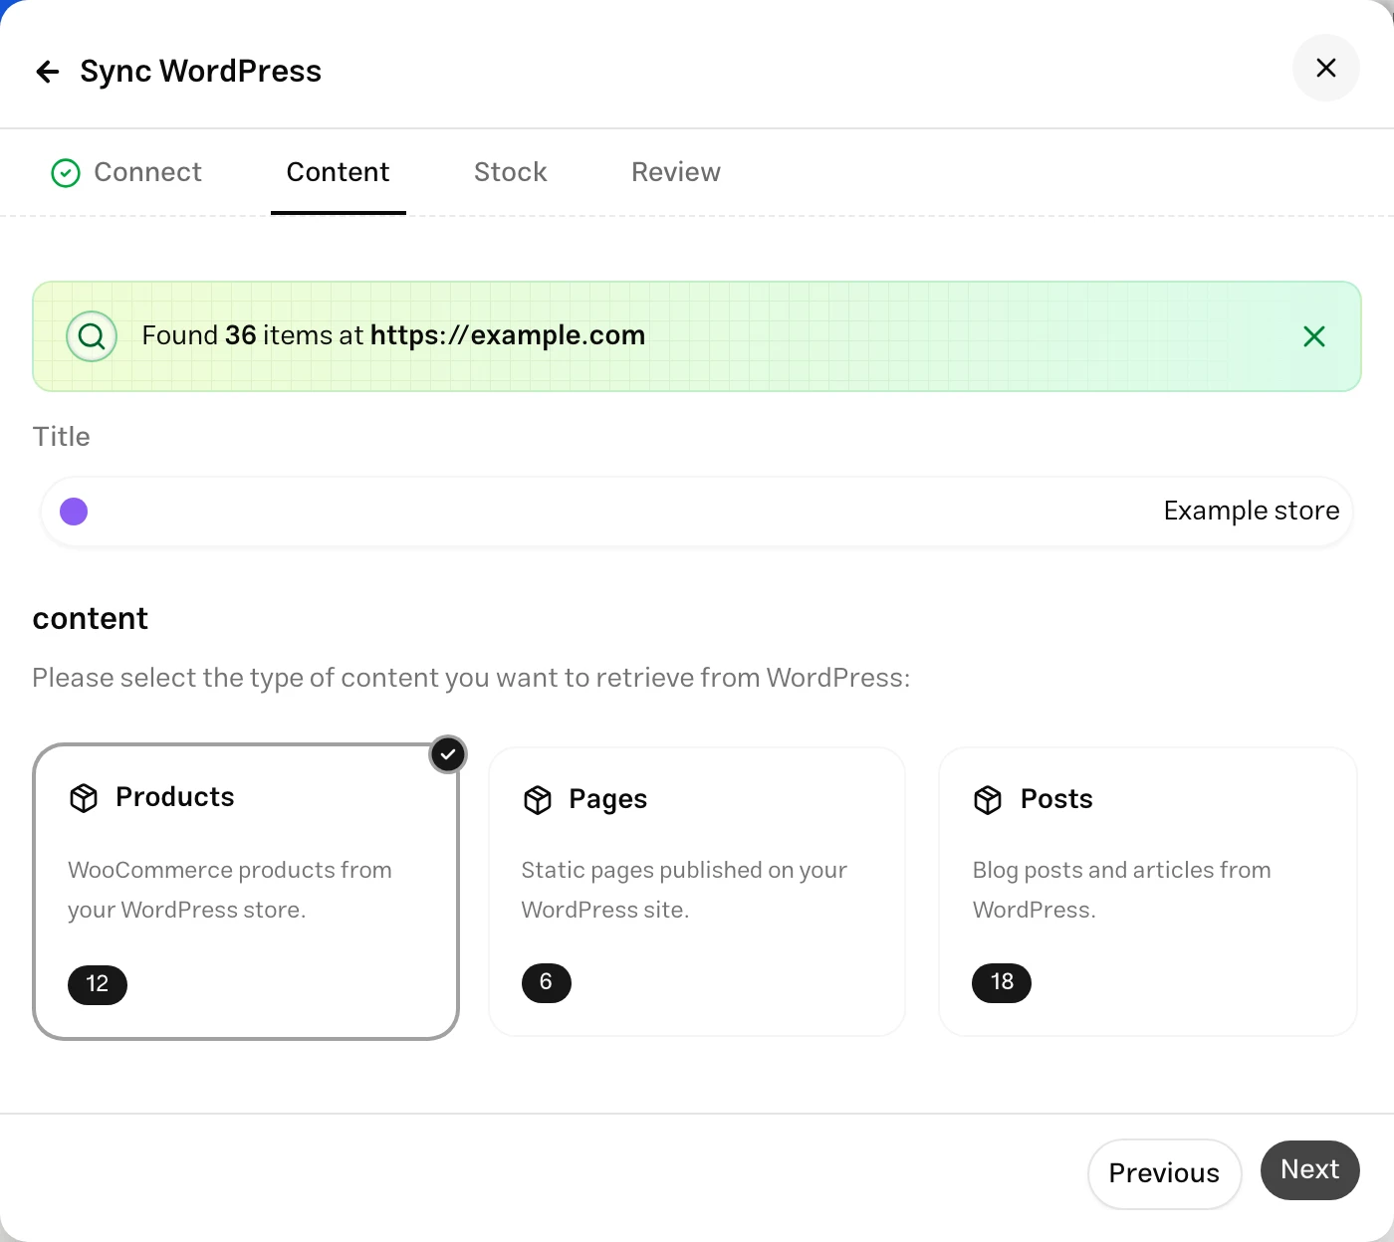Screen dimensions: 1394x1242
Task: Go back using the left arrow icon
Action: [48, 72]
